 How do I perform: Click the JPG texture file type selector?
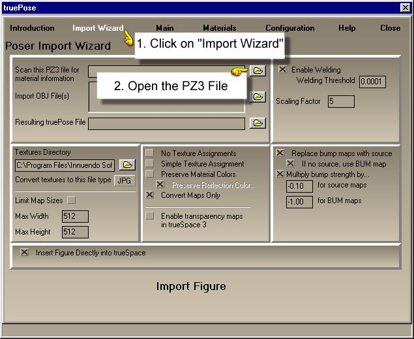click(x=125, y=181)
